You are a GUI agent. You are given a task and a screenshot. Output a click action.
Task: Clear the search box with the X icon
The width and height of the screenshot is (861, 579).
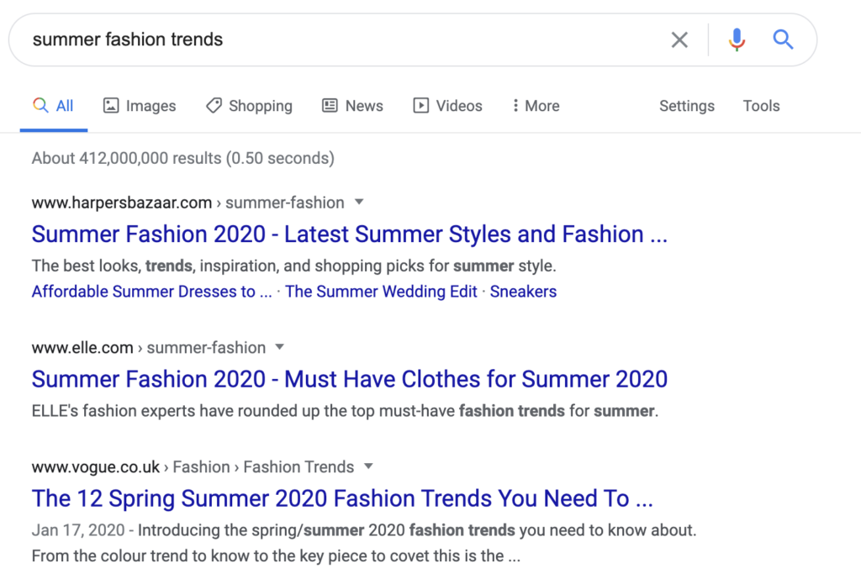[x=679, y=39]
